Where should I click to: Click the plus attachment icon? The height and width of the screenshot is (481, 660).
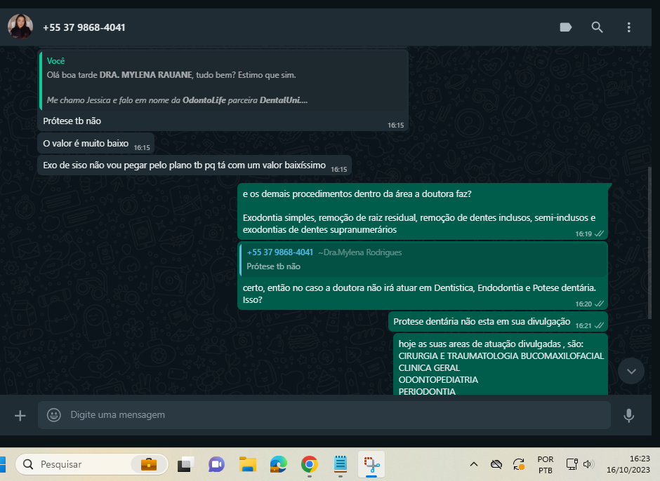[x=20, y=415]
